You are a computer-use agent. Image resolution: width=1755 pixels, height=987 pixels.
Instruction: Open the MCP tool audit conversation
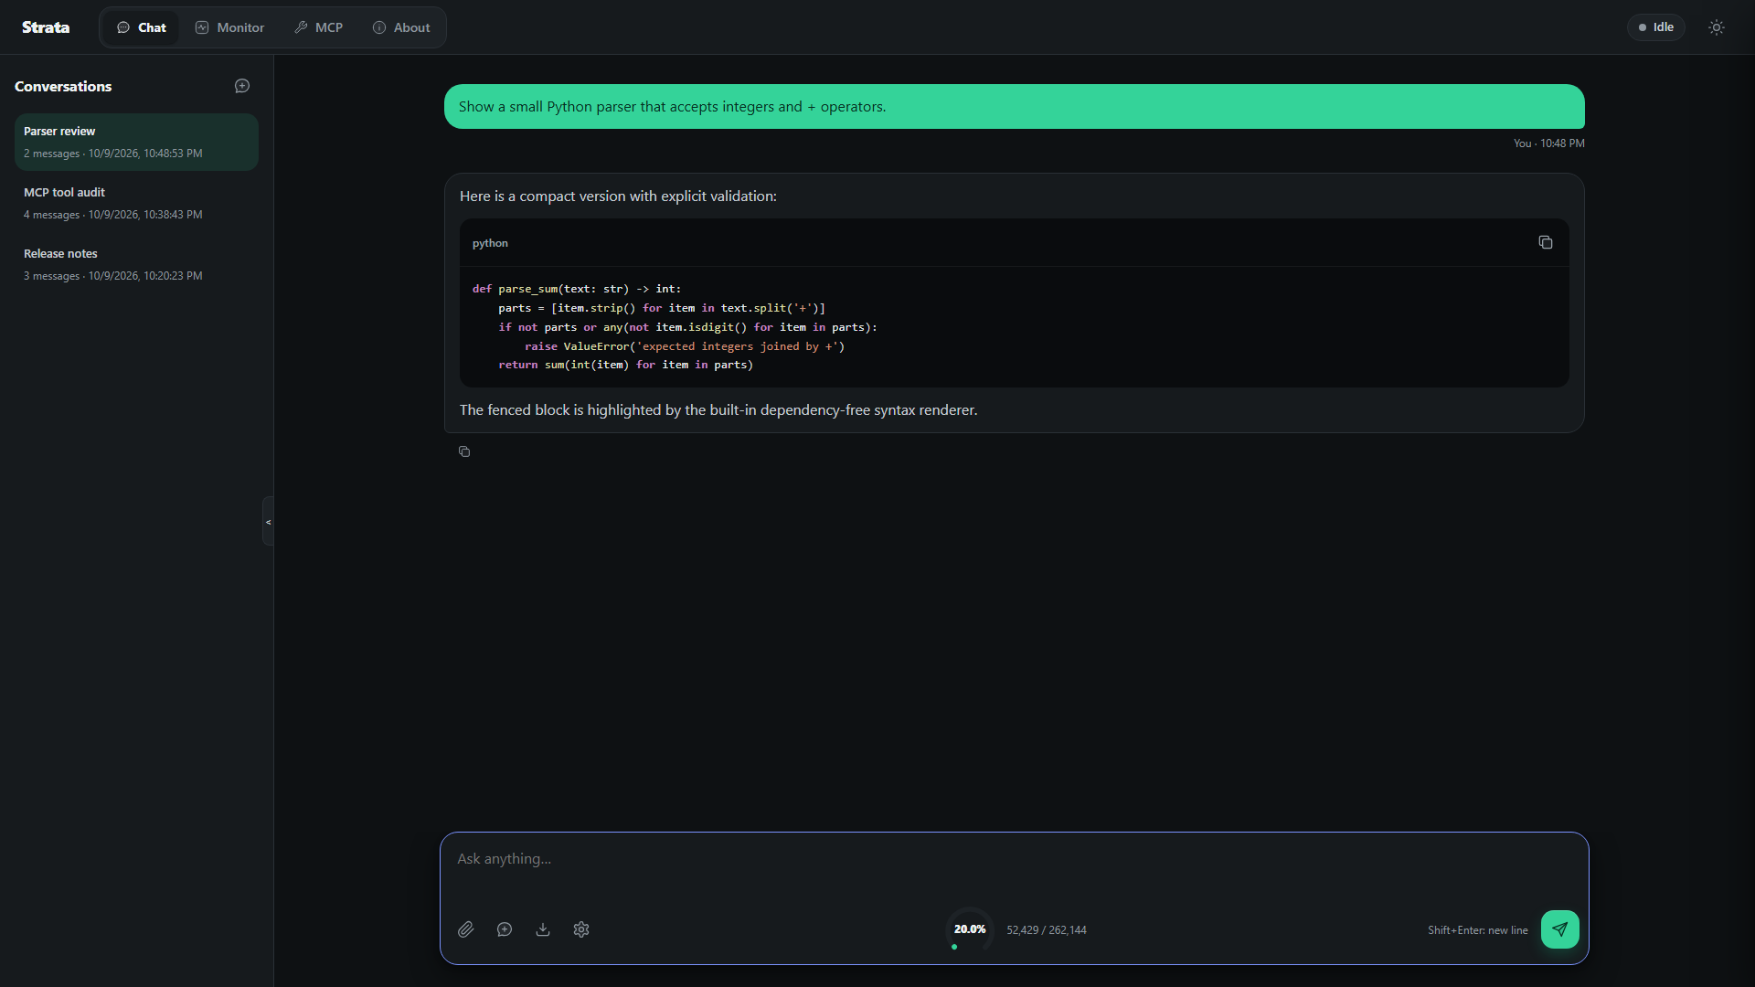[136, 203]
